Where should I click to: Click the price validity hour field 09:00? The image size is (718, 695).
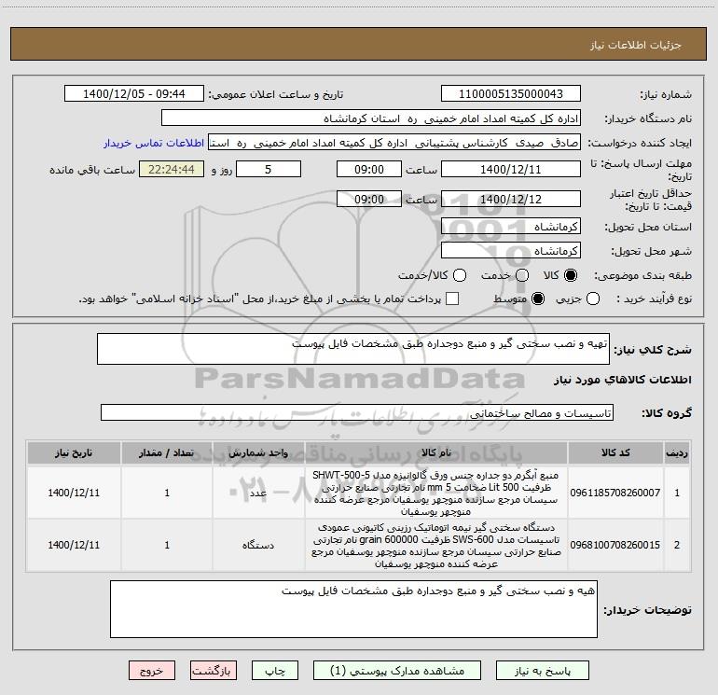pos(369,199)
